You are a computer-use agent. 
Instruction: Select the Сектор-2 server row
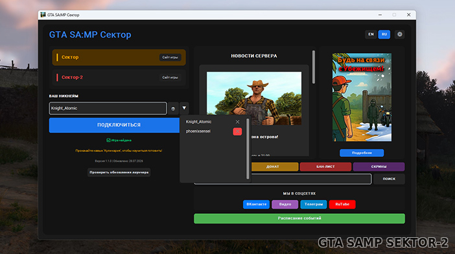(119, 78)
